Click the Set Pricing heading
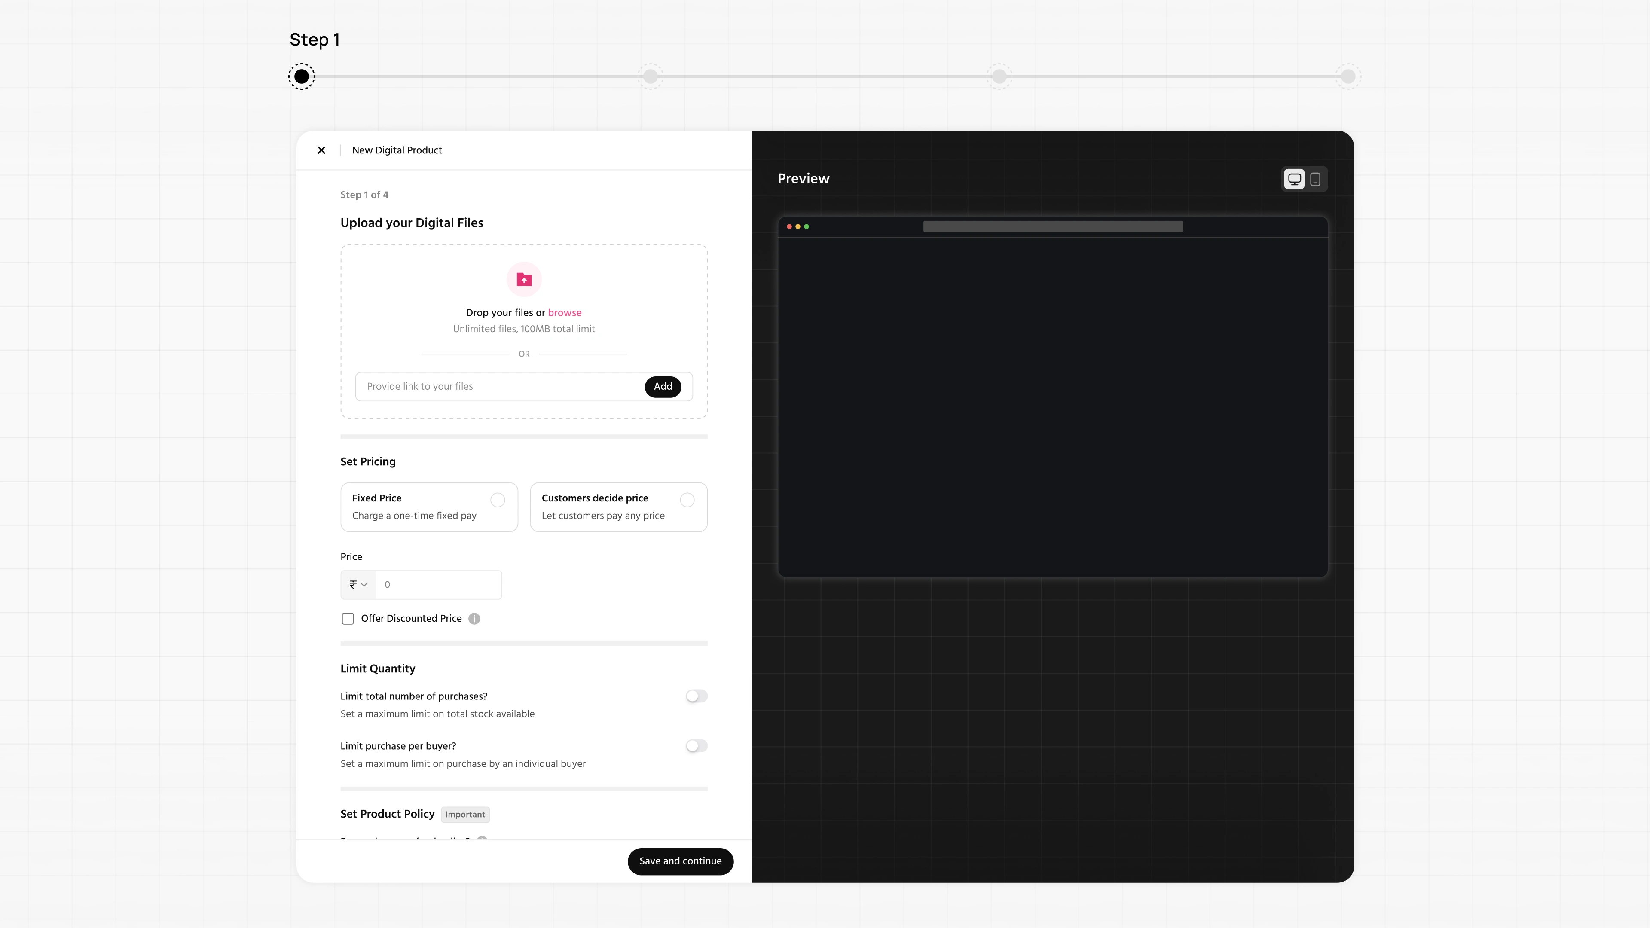The width and height of the screenshot is (1650, 928). tap(368, 462)
